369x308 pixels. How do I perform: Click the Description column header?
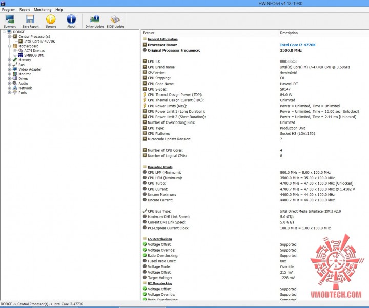tap(324, 33)
